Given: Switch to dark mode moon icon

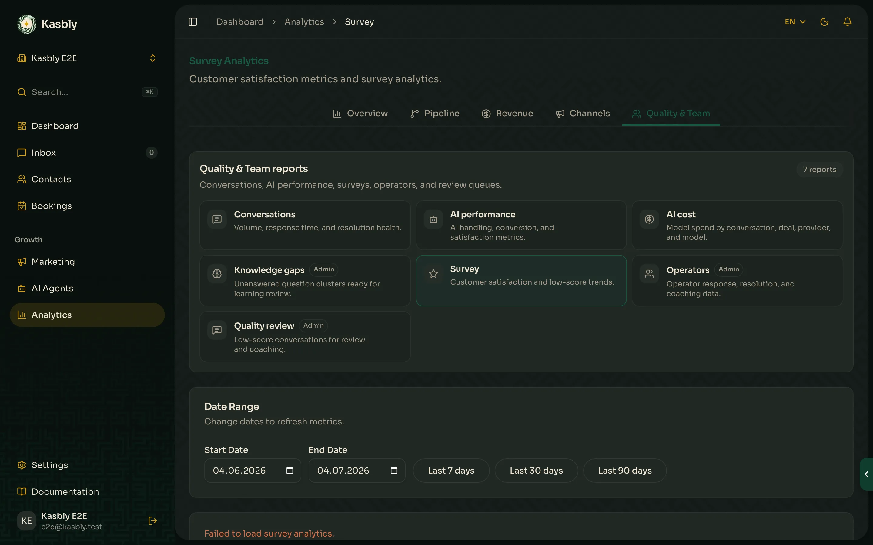Looking at the screenshot, I should point(824,21).
